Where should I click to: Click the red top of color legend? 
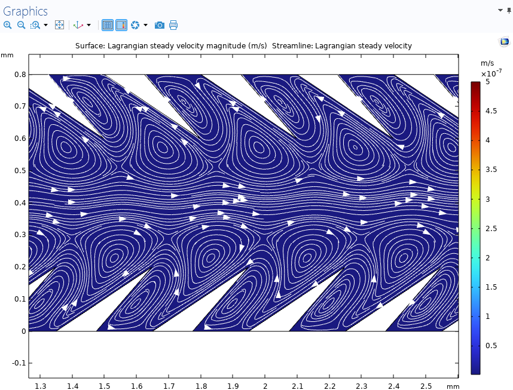(475, 85)
